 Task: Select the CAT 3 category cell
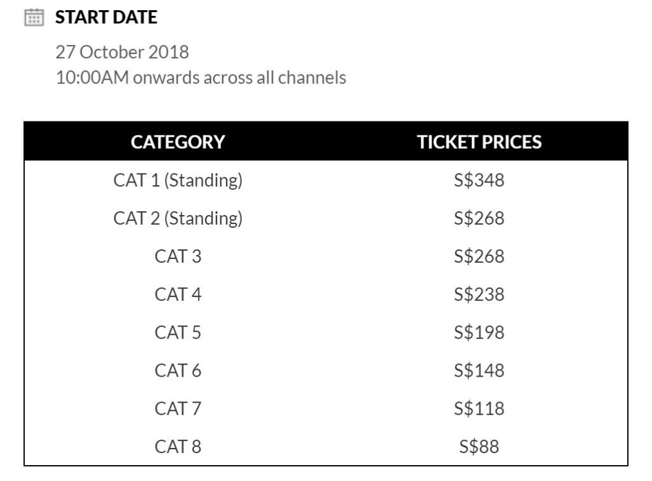tap(178, 256)
